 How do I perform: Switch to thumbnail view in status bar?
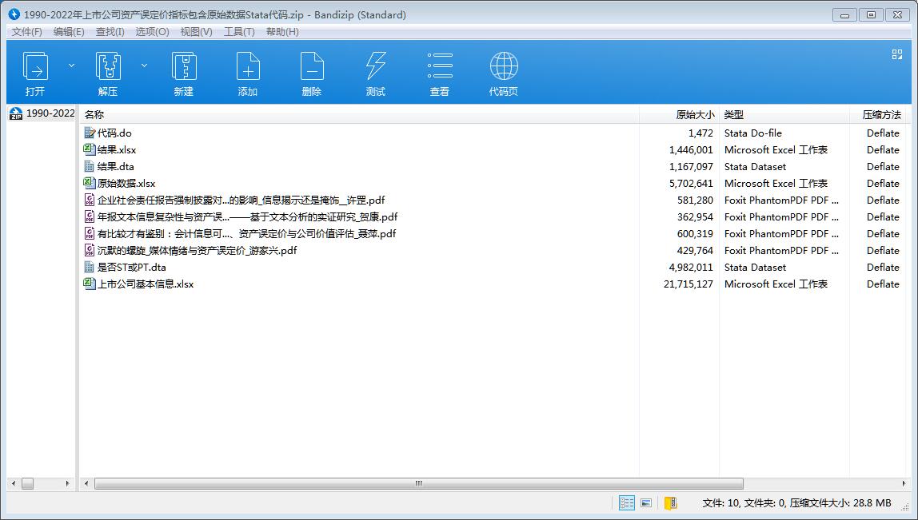[646, 503]
